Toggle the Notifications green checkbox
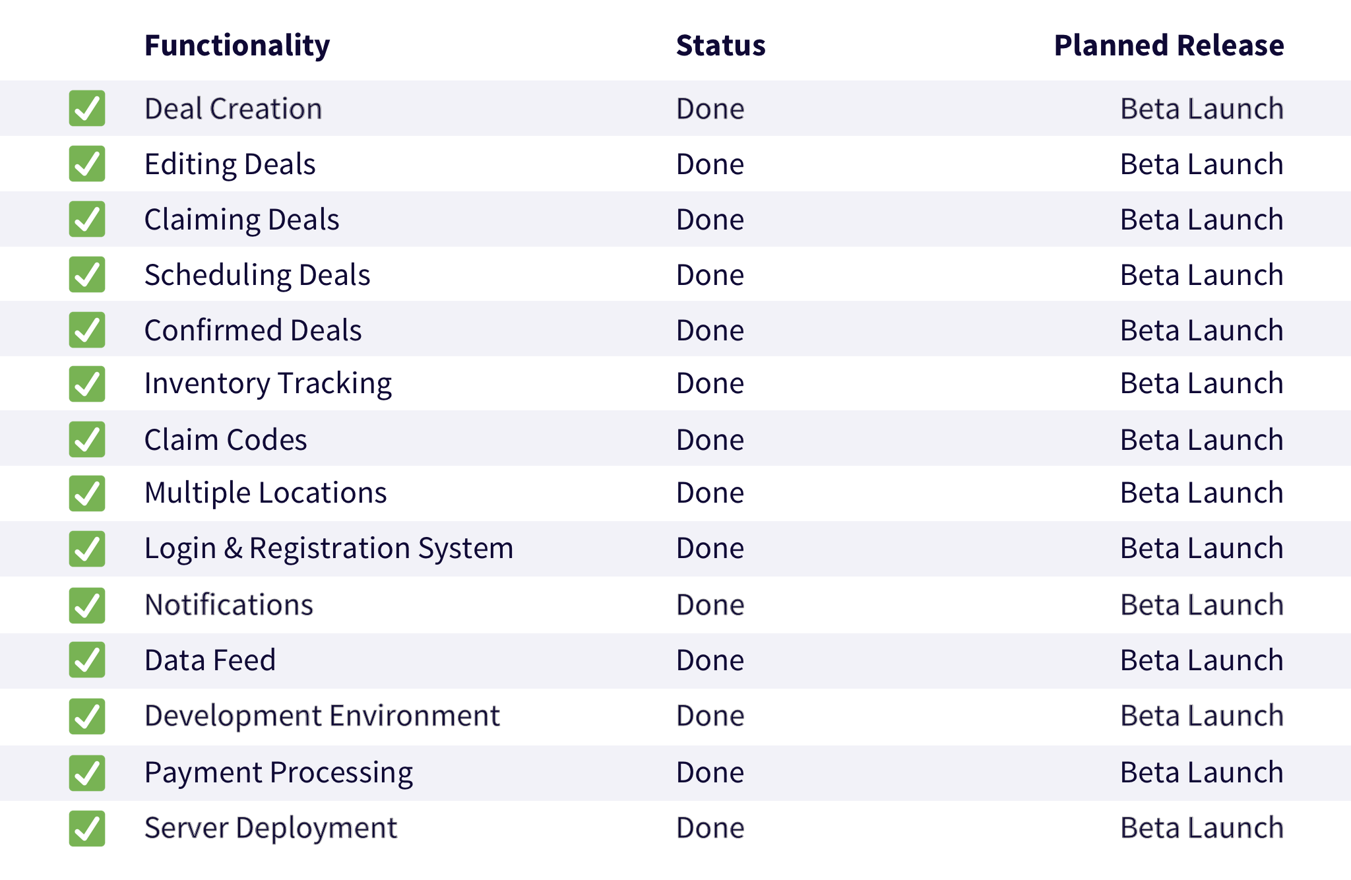 tap(87, 606)
